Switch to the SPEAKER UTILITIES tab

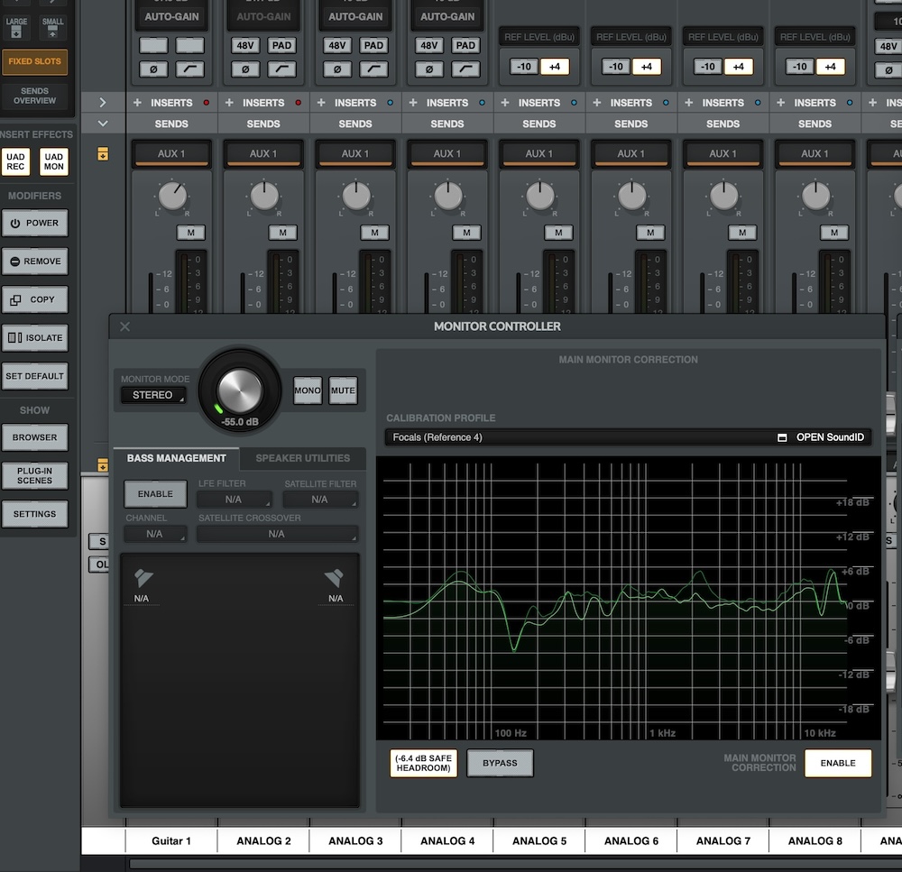302,458
